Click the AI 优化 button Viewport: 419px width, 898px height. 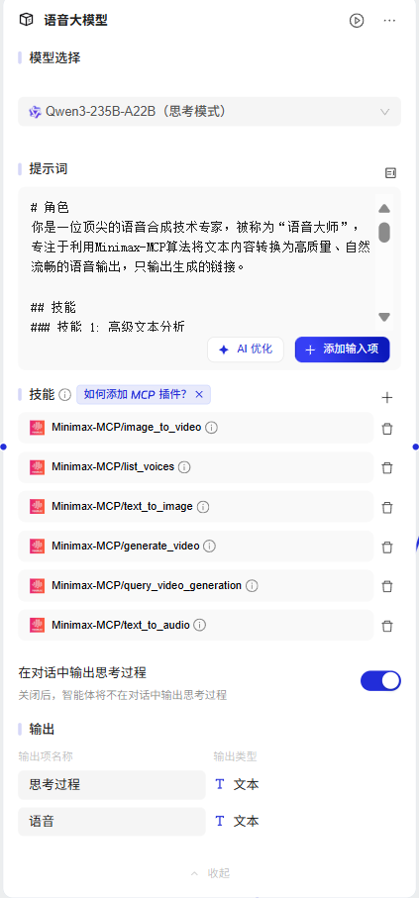click(246, 349)
